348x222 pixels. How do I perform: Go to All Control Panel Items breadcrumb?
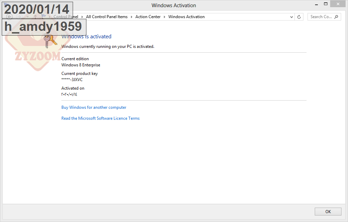(107, 17)
